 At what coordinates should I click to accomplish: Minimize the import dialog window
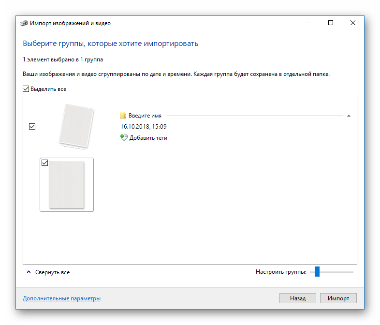coord(308,23)
